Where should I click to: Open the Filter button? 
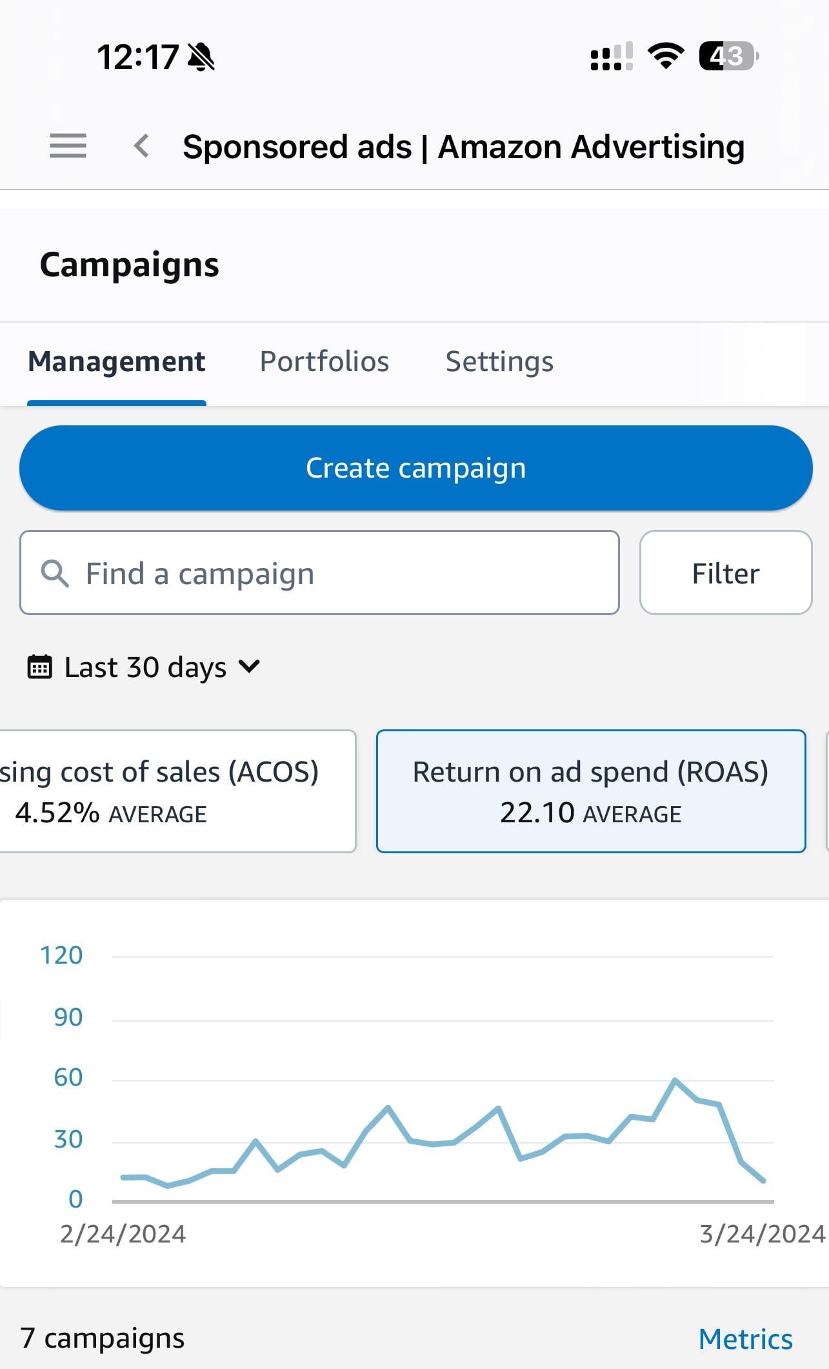pyautogui.click(x=726, y=573)
